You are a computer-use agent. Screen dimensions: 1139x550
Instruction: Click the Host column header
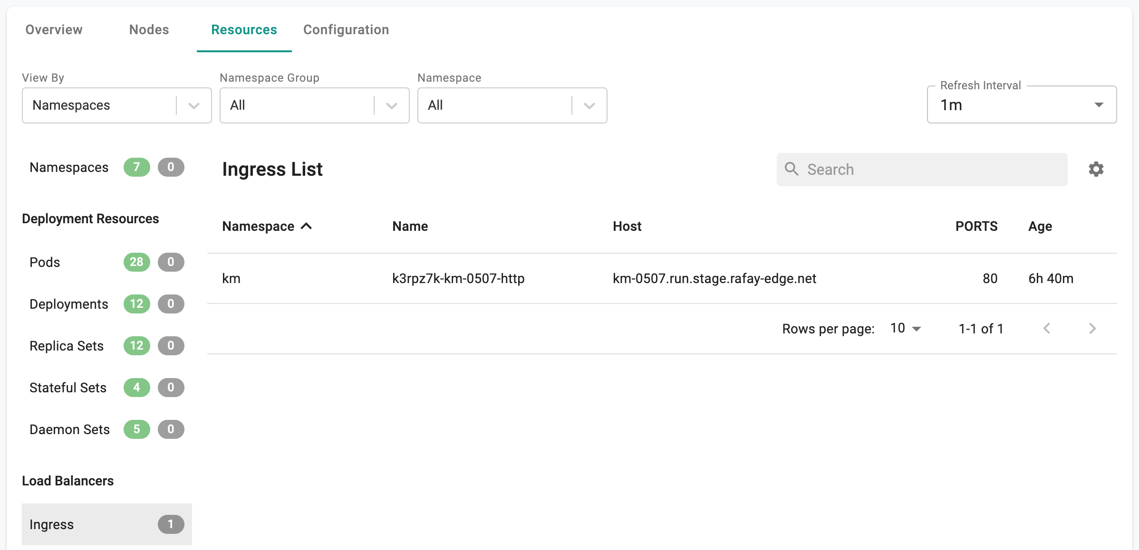coord(627,226)
